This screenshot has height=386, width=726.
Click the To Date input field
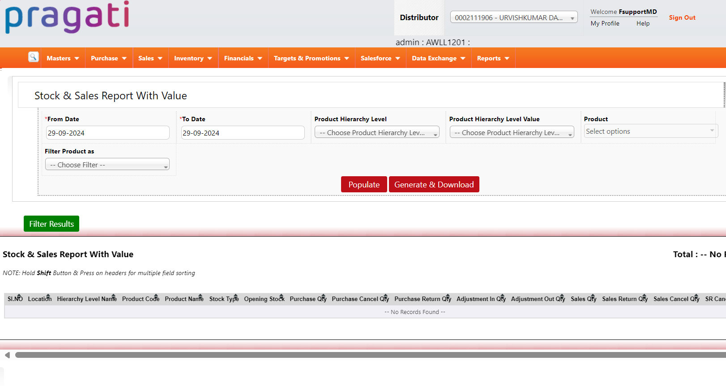(243, 133)
